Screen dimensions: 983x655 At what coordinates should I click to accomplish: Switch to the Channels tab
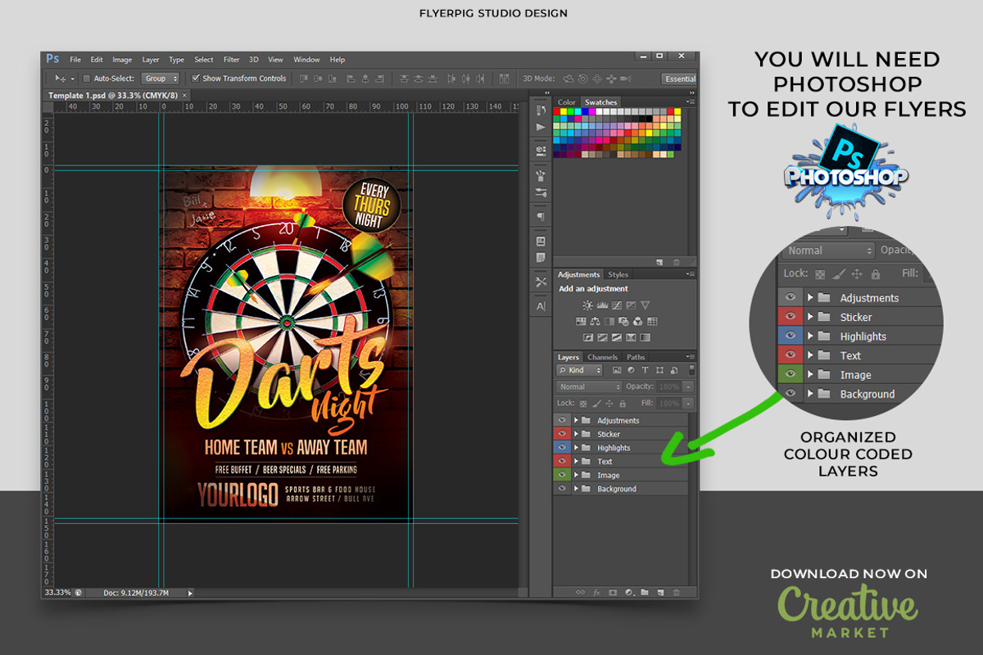click(x=602, y=357)
